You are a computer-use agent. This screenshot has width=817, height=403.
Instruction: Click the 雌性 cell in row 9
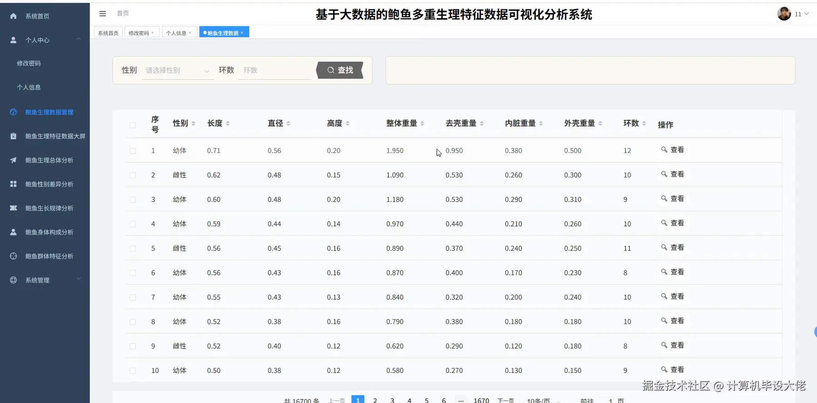(x=180, y=346)
